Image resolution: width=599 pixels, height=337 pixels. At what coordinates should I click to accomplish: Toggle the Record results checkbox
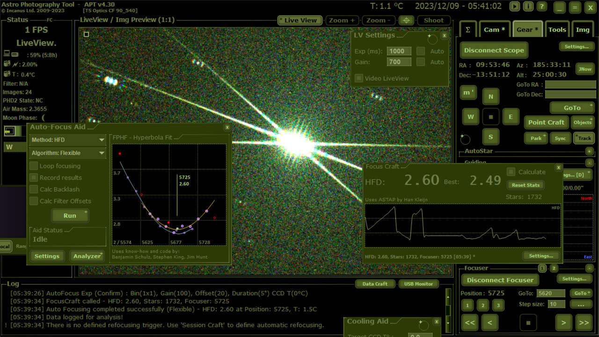34,177
